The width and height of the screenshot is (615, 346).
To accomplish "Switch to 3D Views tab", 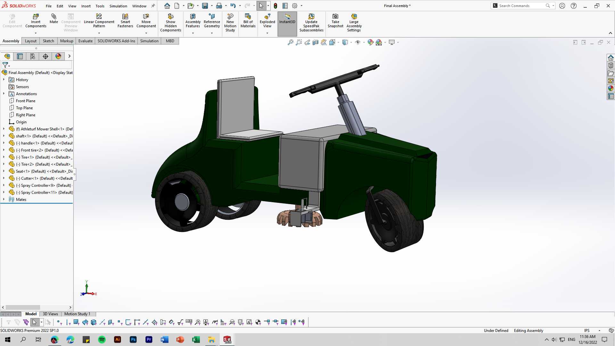I will [x=50, y=314].
